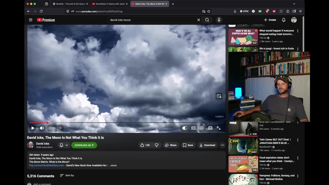Open the David Icke channel avatar
This screenshot has height=185, width=329.
[x=31, y=145]
